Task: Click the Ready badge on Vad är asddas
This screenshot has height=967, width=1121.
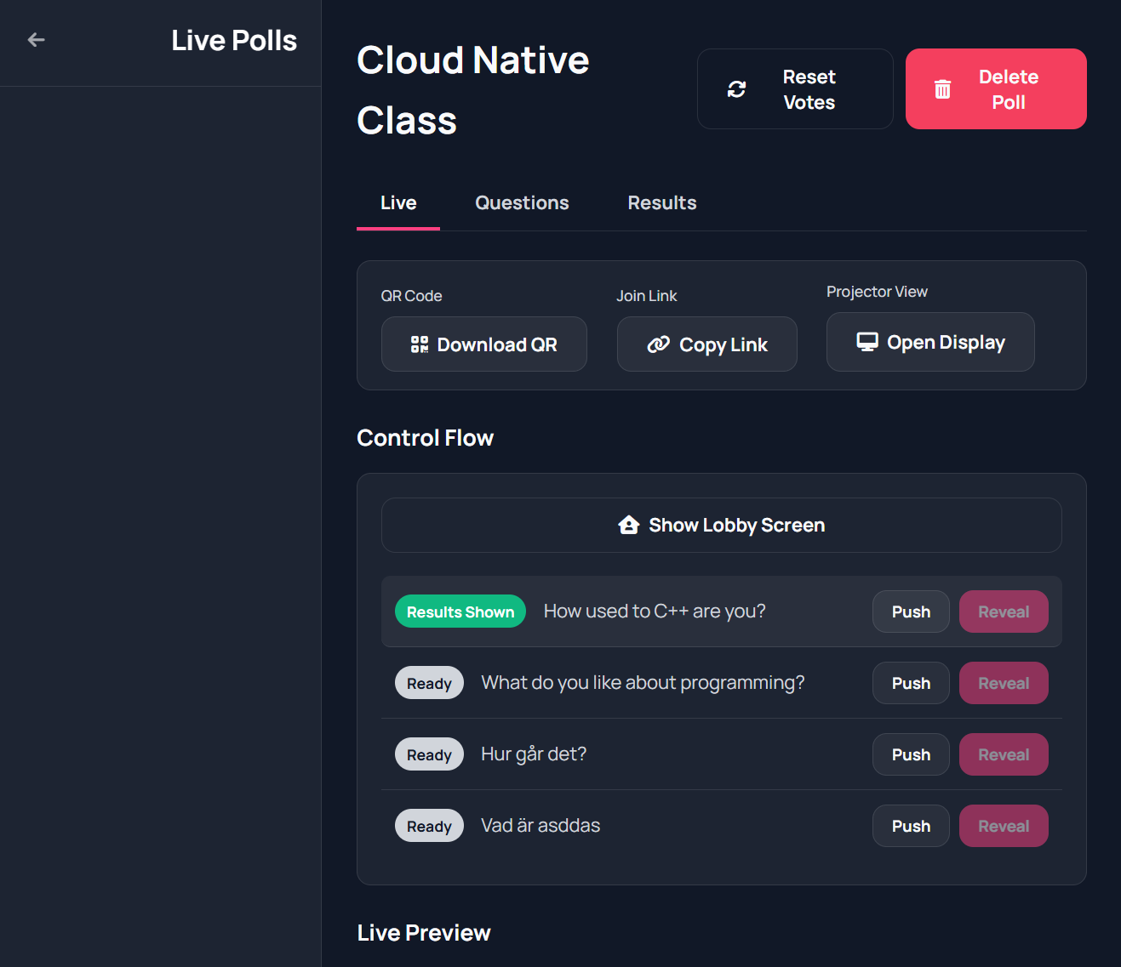Action: (429, 825)
